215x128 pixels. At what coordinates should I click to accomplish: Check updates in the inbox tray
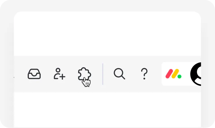(34, 74)
